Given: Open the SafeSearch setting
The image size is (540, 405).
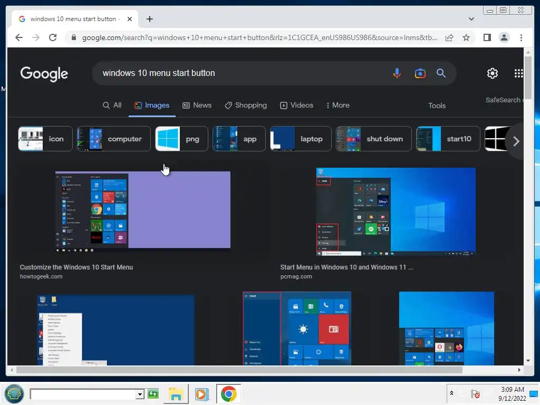Looking at the screenshot, I should [x=504, y=100].
